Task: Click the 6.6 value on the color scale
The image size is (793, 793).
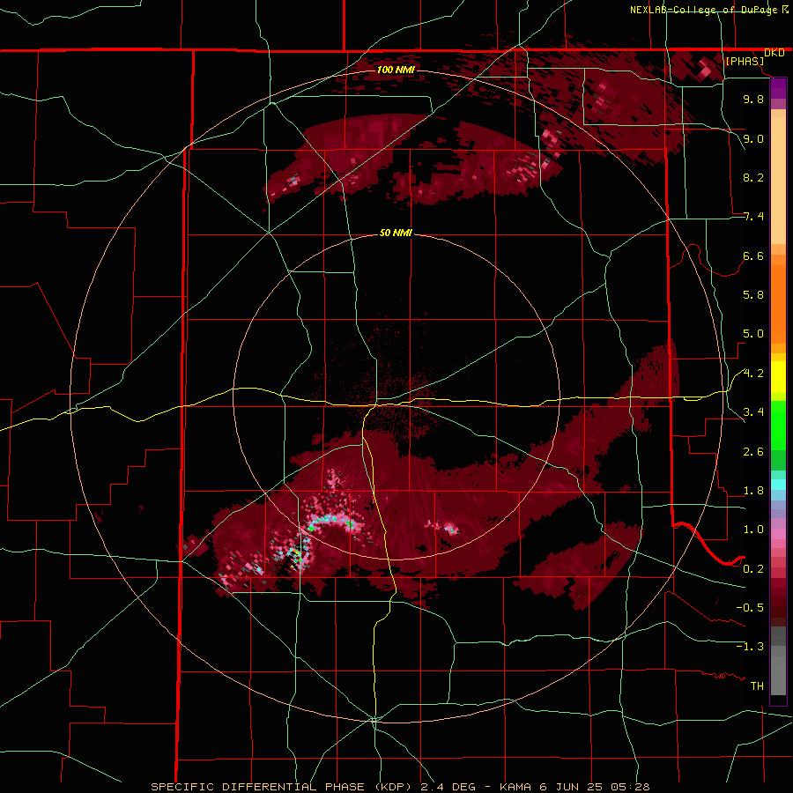Action: 753,256
